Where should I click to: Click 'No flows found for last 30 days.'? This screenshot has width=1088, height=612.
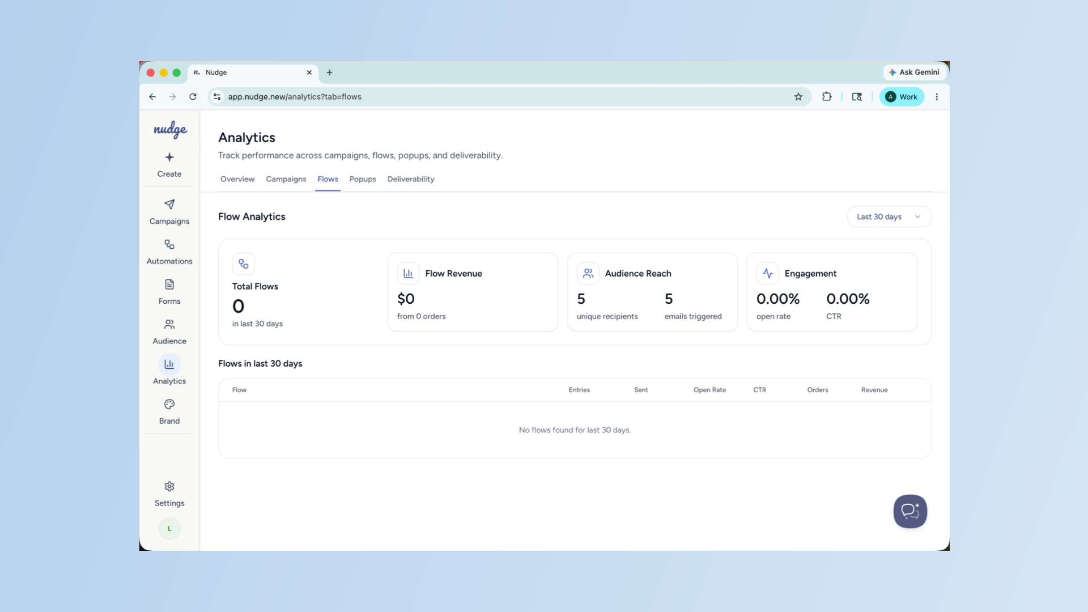click(575, 430)
